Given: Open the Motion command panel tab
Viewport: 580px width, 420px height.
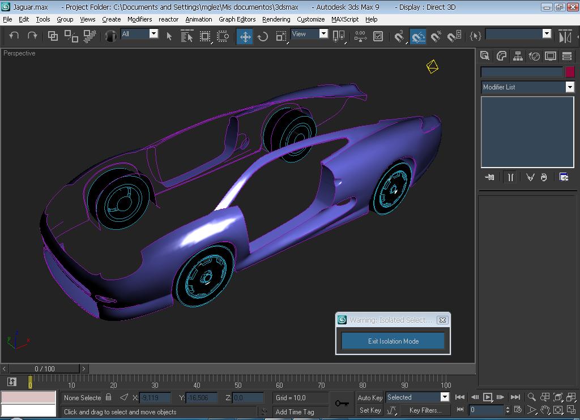Looking at the screenshot, I should pyautogui.click(x=534, y=55).
